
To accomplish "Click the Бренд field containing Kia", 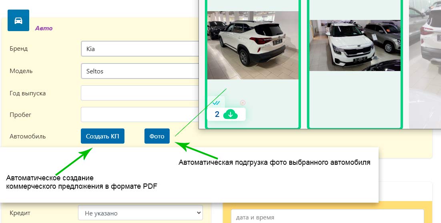I will pos(140,49).
